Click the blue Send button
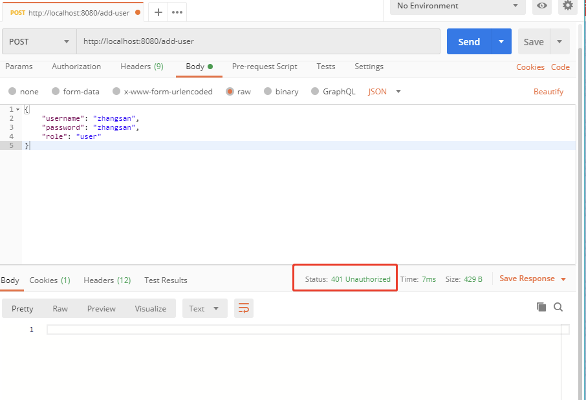 click(x=469, y=41)
